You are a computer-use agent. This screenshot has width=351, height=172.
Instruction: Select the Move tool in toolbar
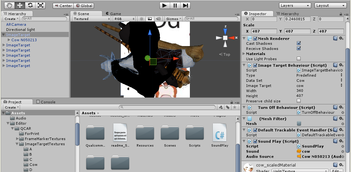point(20,5)
